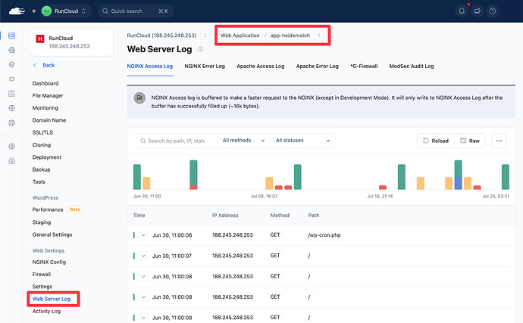Open the announcements megaphone icon
This screenshot has height=323, width=523.
pyautogui.click(x=477, y=11)
